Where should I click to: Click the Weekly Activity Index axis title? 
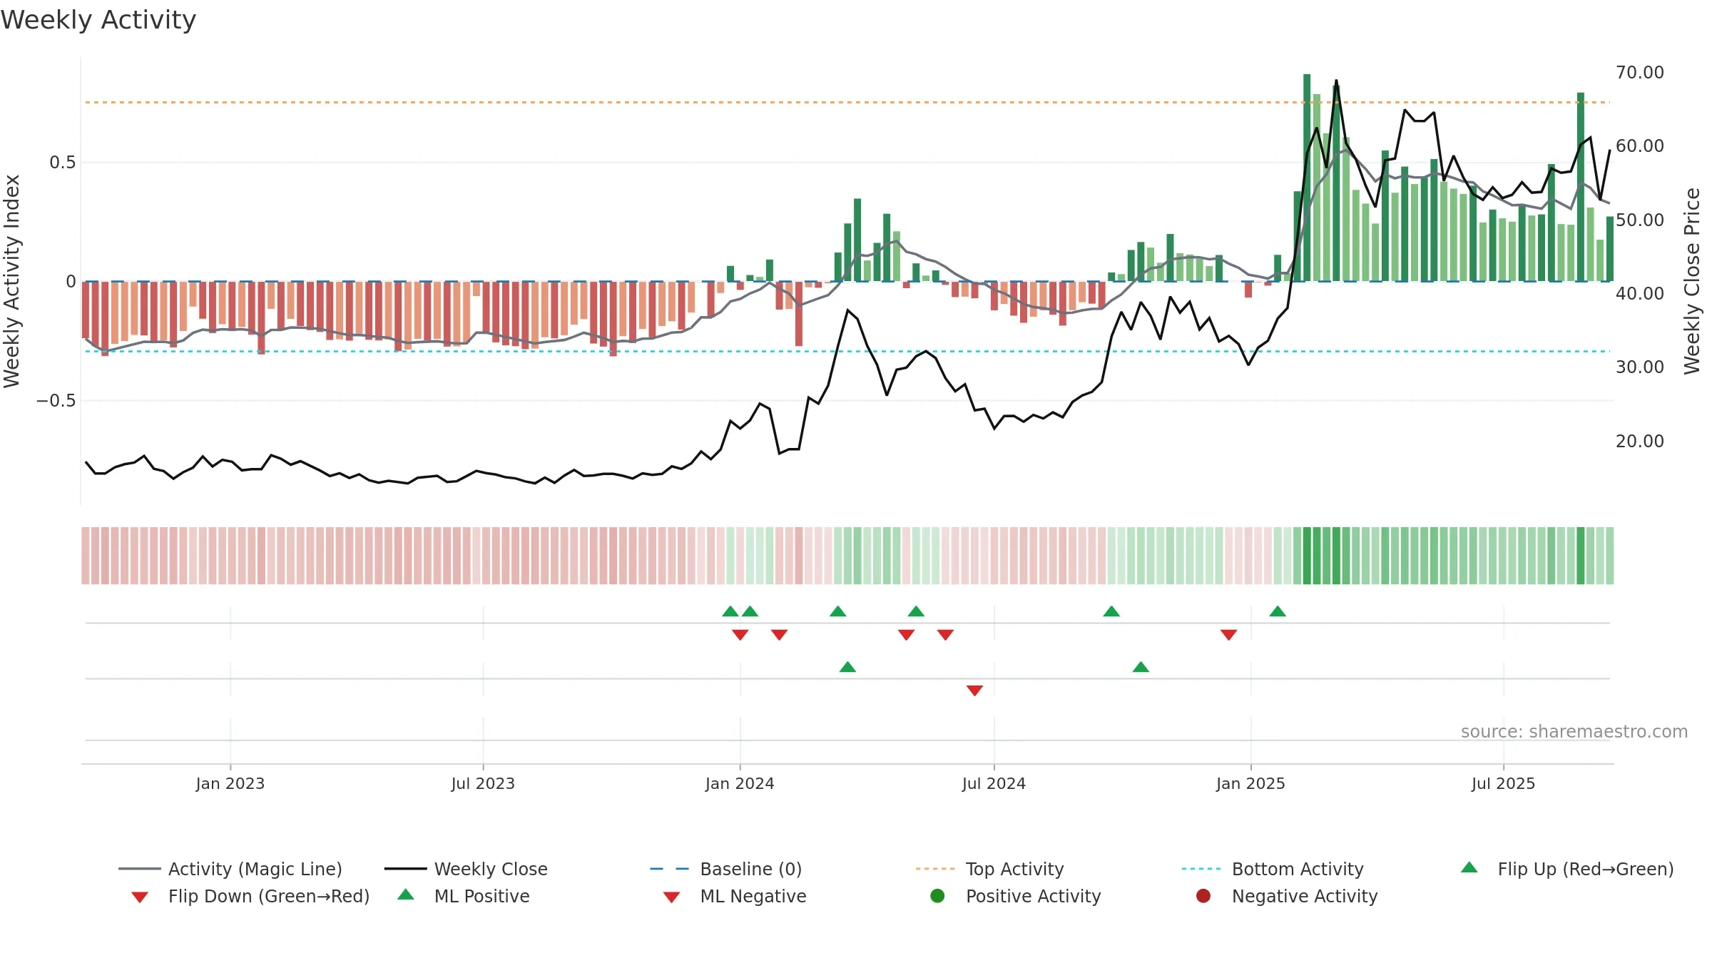point(12,281)
